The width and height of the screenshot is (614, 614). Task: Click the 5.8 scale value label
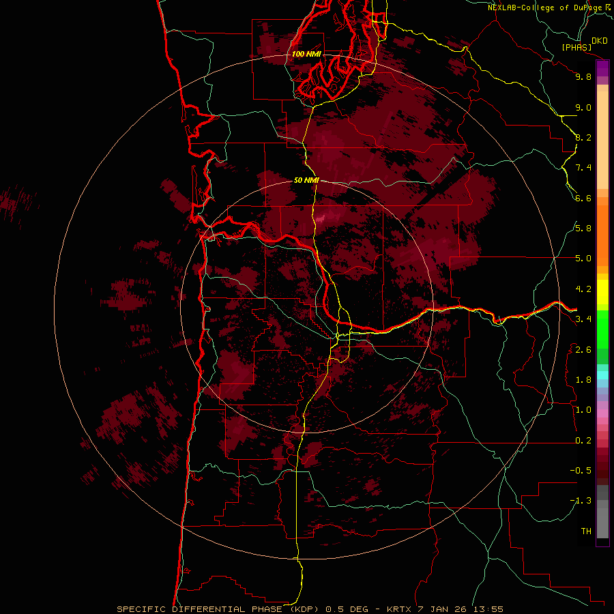click(x=583, y=229)
